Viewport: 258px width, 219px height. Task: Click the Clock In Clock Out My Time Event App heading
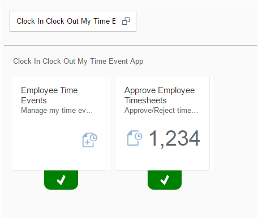[x=78, y=62]
